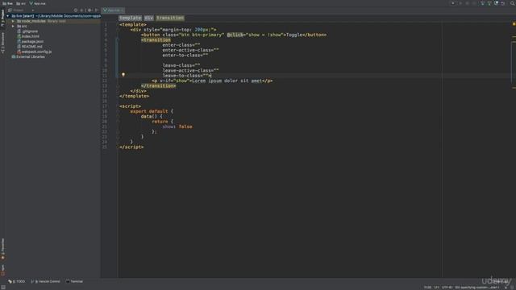Click the editor's vertical scrollbar
The height and width of the screenshot is (290, 516).
pyautogui.click(x=514, y=63)
